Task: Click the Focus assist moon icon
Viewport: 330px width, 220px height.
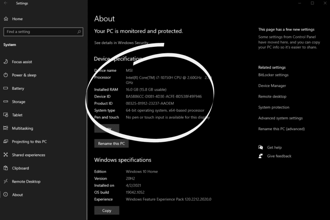Action: point(6,62)
